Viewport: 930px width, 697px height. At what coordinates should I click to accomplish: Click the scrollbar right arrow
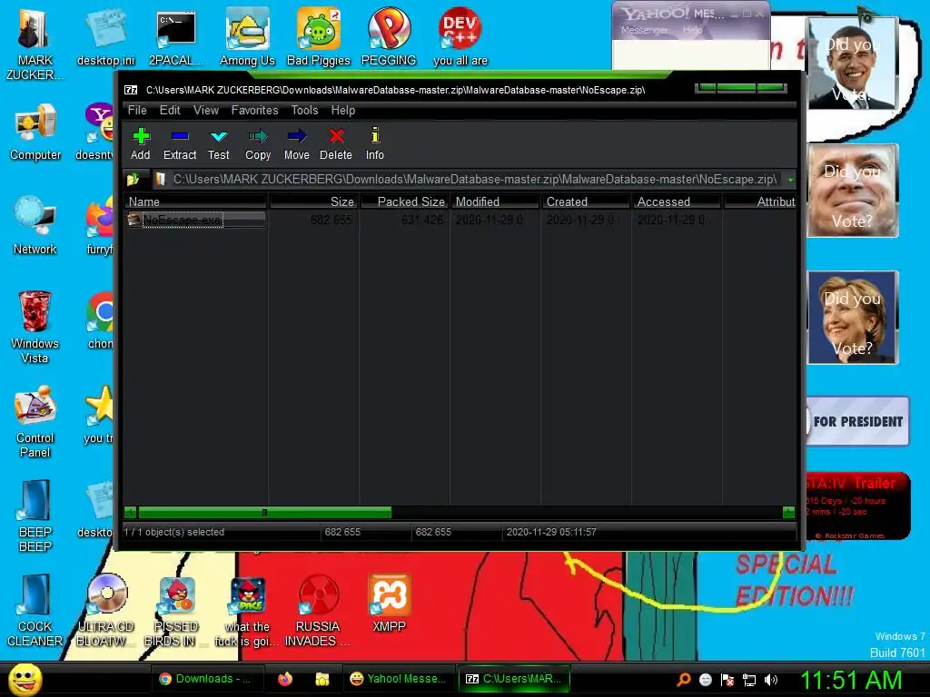pos(789,512)
